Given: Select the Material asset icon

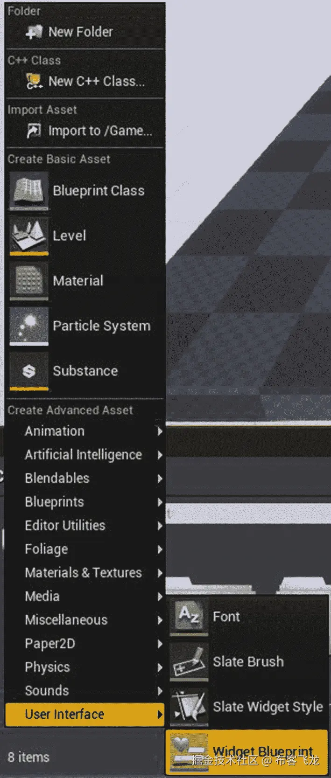Looking at the screenshot, I should [29, 281].
